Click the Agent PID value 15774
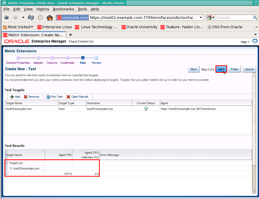This screenshot has width=259, height=199. click(x=68, y=174)
